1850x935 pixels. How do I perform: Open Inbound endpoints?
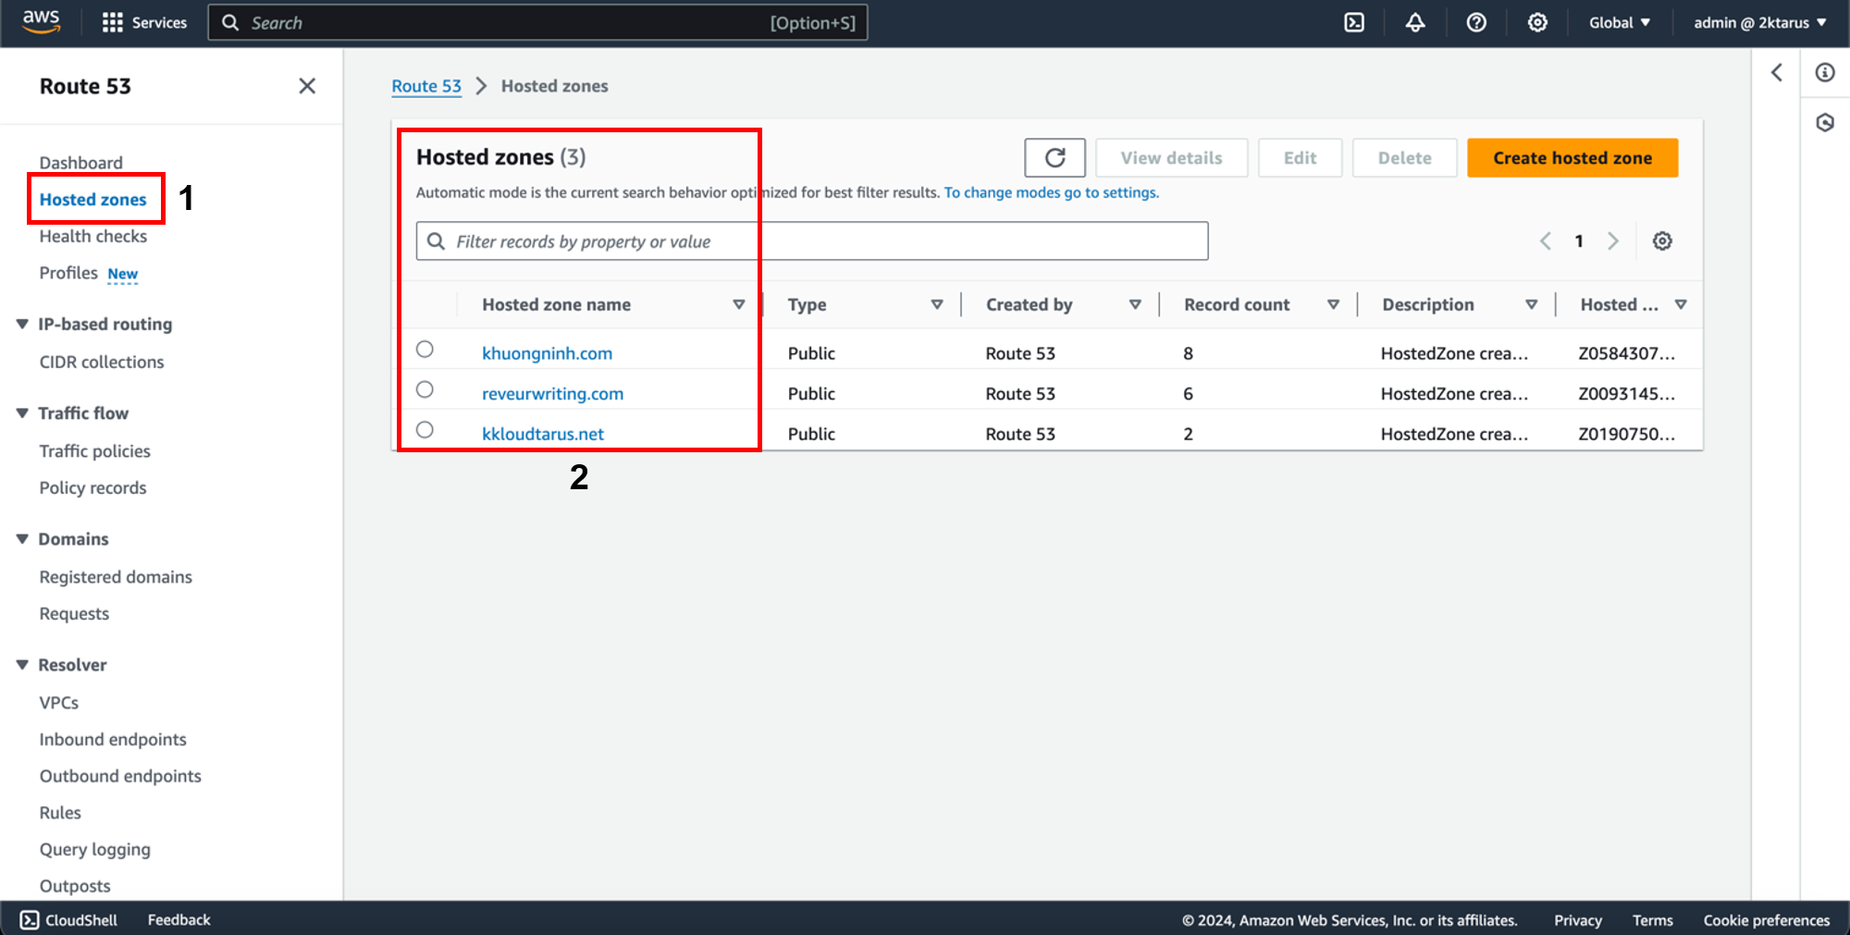point(113,739)
